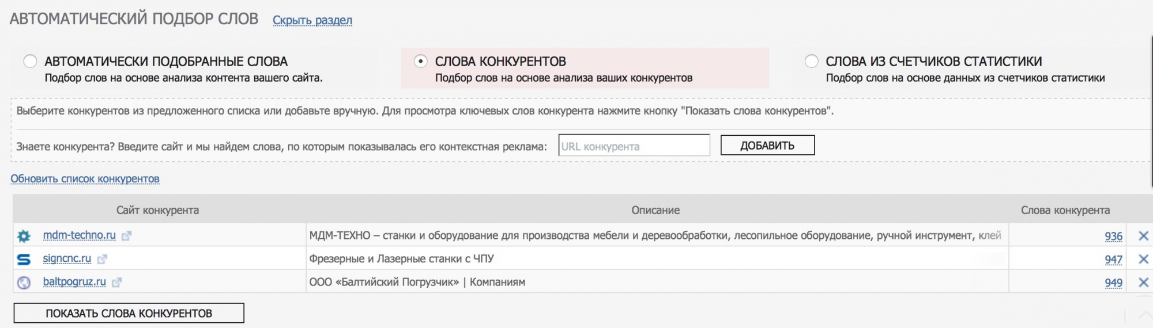This screenshot has height=328, width=1153.
Task: Open the 949 words count for baltpogruz.ru
Action: [x=1113, y=283]
